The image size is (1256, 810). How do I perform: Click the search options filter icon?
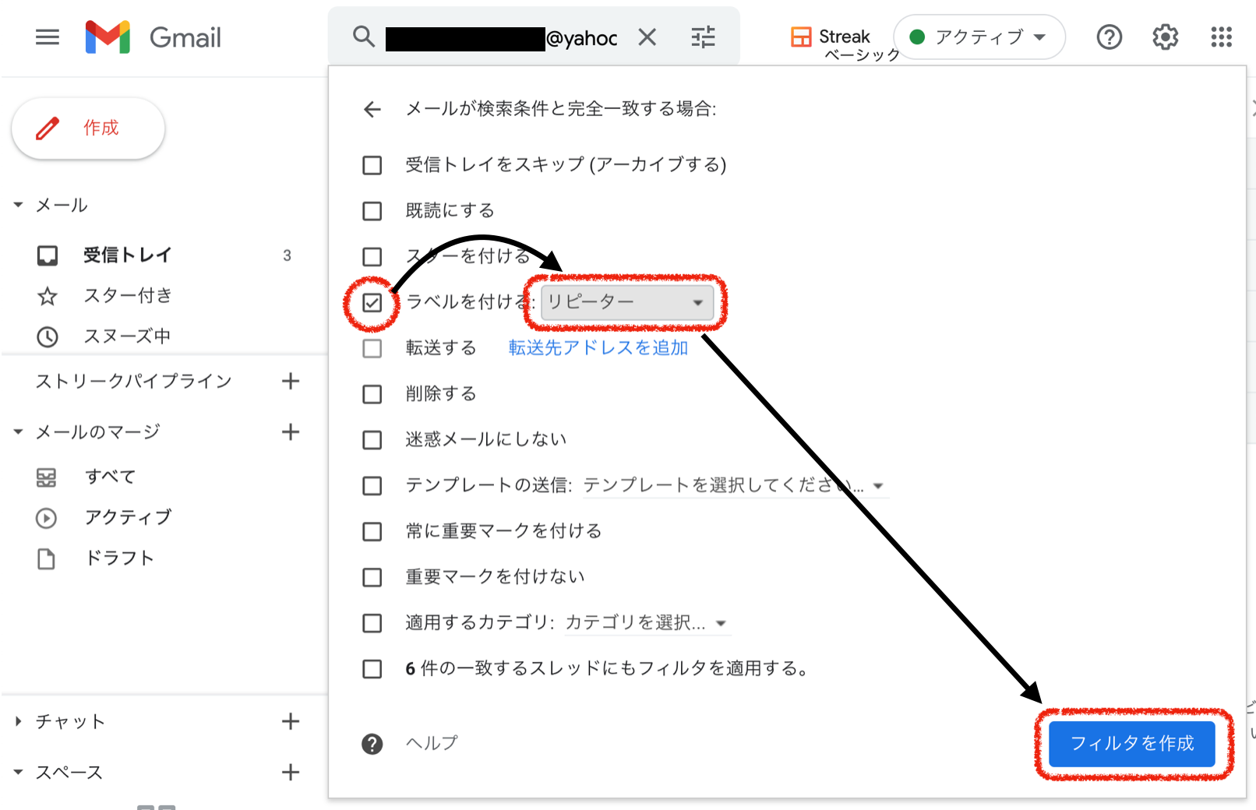(x=703, y=37)
